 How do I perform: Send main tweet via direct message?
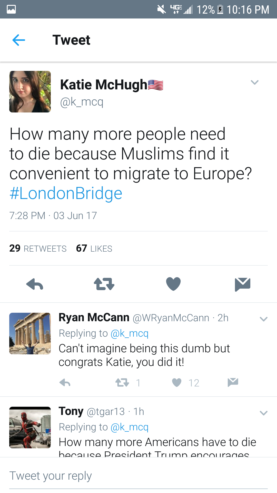pos(242,284)
